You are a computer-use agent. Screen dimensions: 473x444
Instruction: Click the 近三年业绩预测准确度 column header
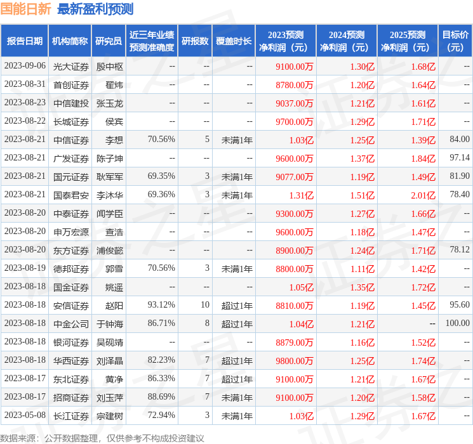(152, 41)
